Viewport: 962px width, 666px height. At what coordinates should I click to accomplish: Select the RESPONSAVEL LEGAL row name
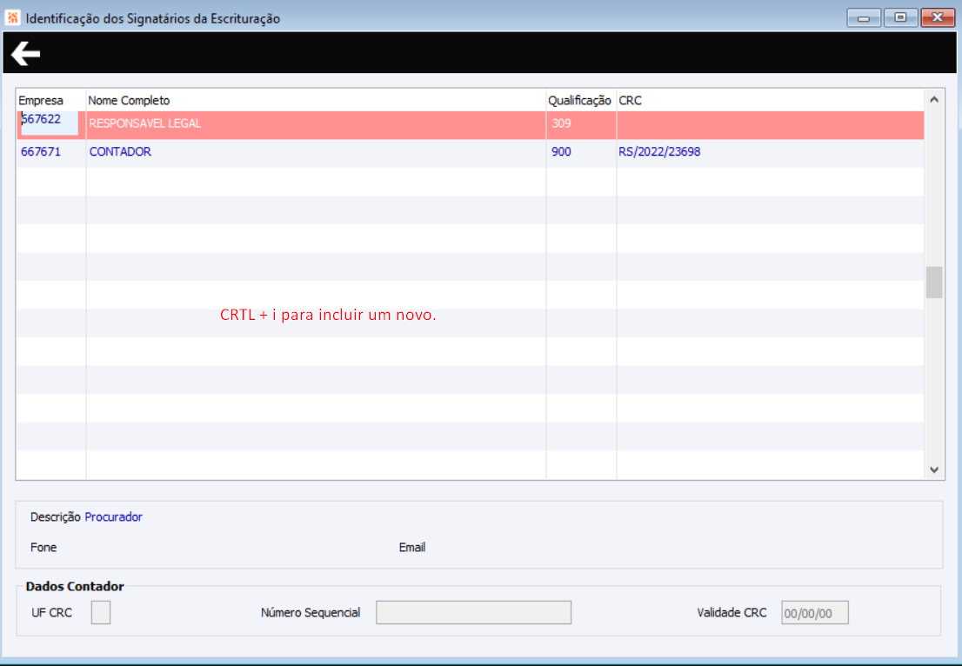coord(144,123)
